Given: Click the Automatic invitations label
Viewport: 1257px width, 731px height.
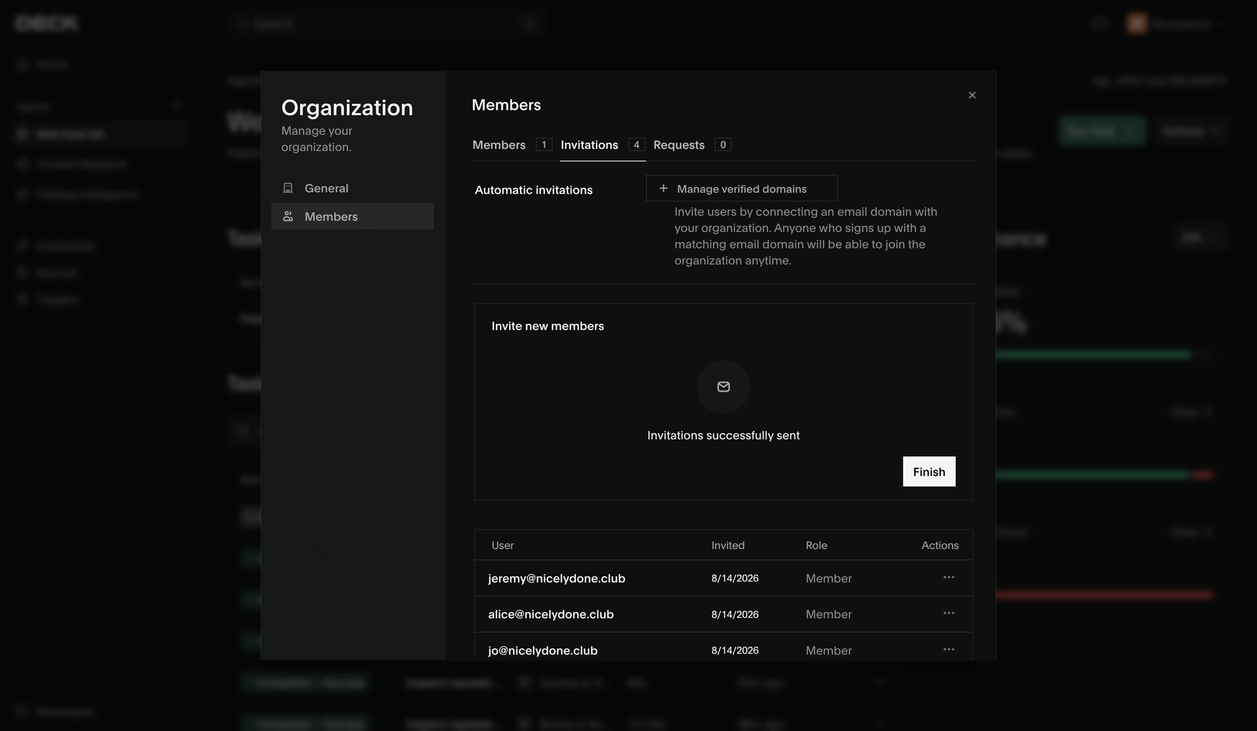Looking at the screenshot, I should [x=533, y=190].
